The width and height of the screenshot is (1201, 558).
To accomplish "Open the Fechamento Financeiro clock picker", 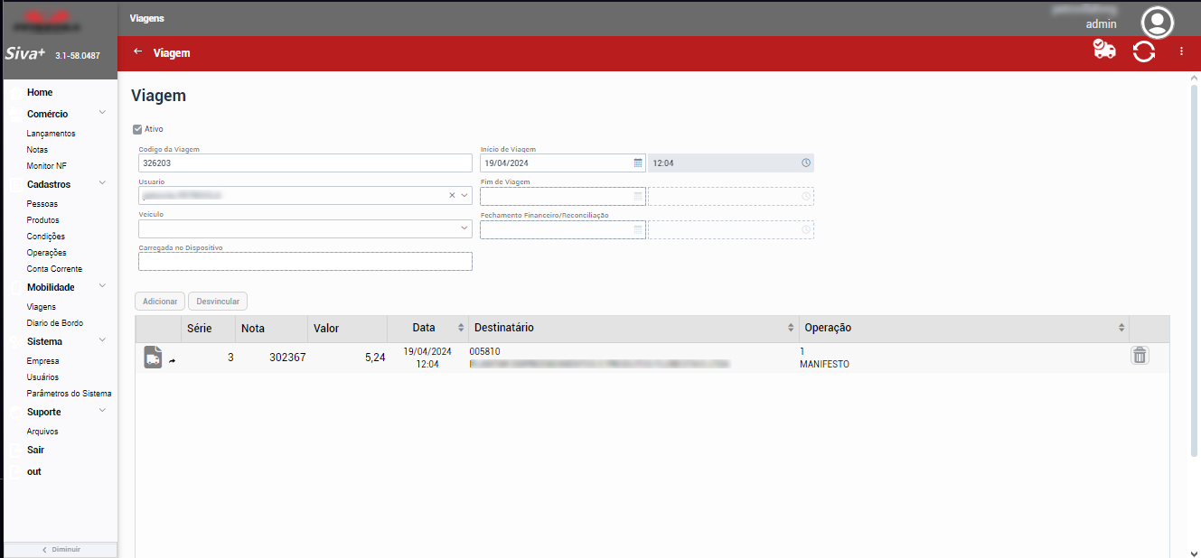I will 805,229.
